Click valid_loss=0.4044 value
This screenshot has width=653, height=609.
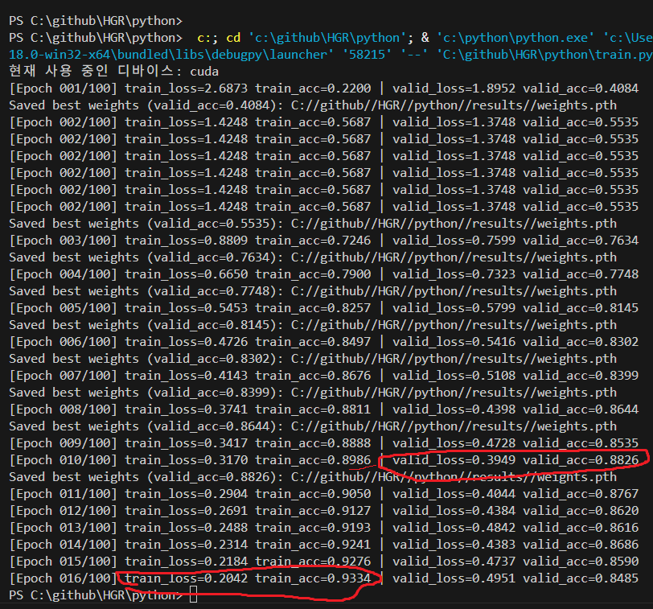pyautogui.click(x=454, y=494)
